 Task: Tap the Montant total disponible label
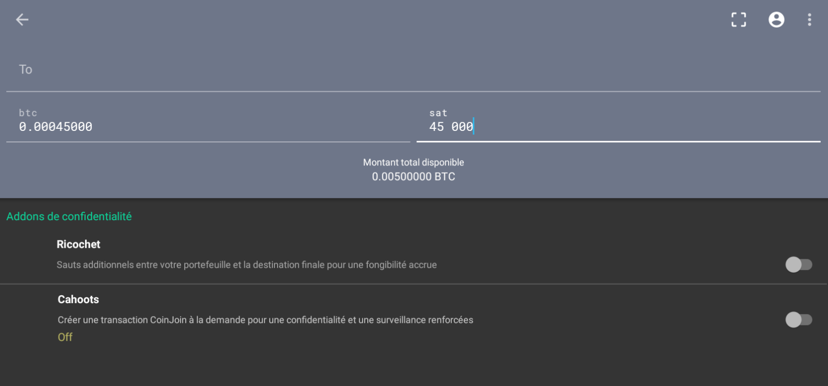(x=413, y=163)
